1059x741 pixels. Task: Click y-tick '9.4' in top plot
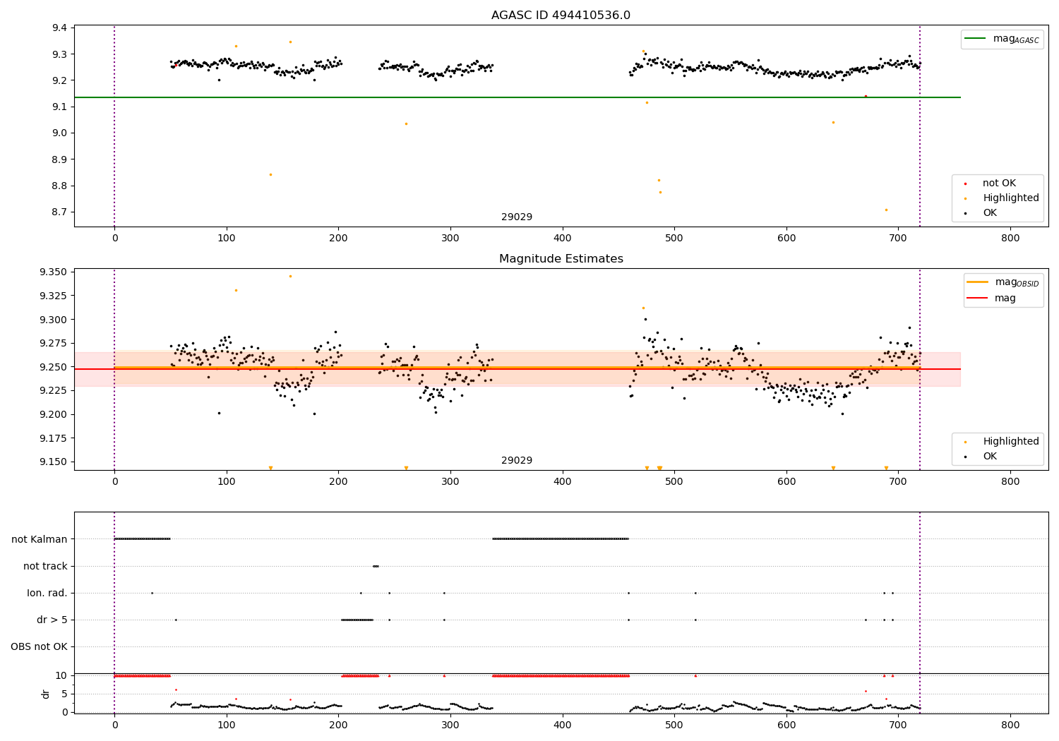tap(60, 28)
